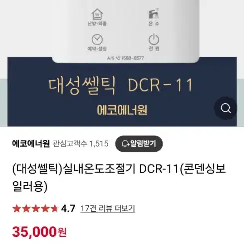
Task: Click the 난방·외출 house icon
Action: (97, 14)
